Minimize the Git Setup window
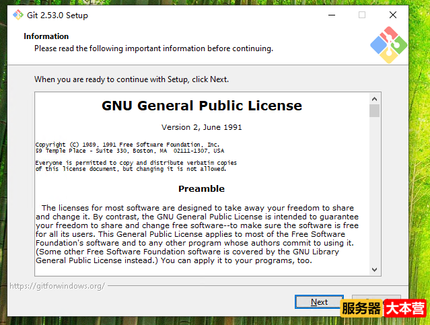 coord(330,15)
